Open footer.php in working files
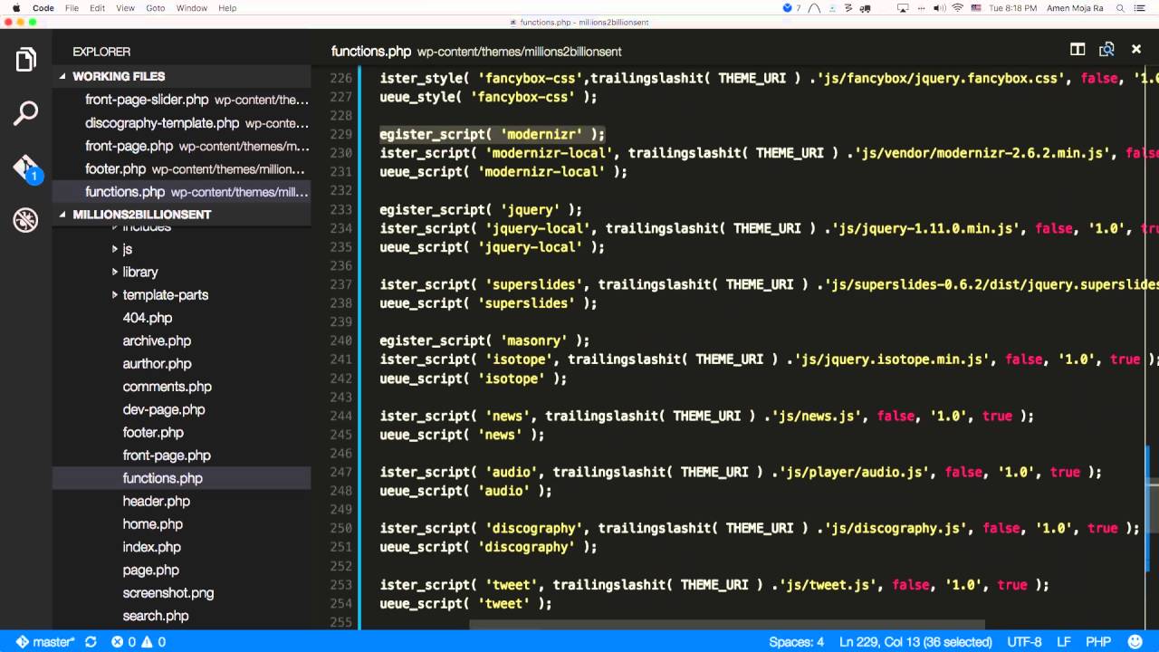1159x652 pixels. click(181, 169)
